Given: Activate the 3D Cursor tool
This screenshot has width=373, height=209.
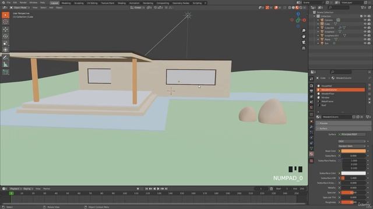Looking at the screenshot, I should pos(5,22).
